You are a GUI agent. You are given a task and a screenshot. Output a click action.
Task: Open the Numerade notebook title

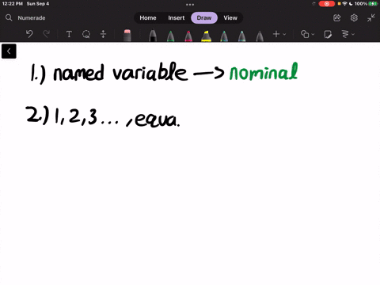pyautogui.click(x=32, y=18)
